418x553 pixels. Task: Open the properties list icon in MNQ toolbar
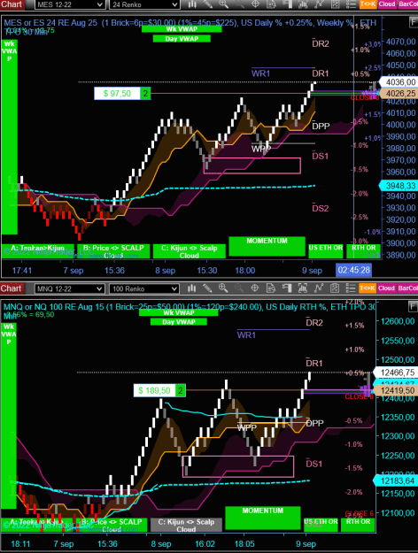pyautogui.click(x=351, y=288)
